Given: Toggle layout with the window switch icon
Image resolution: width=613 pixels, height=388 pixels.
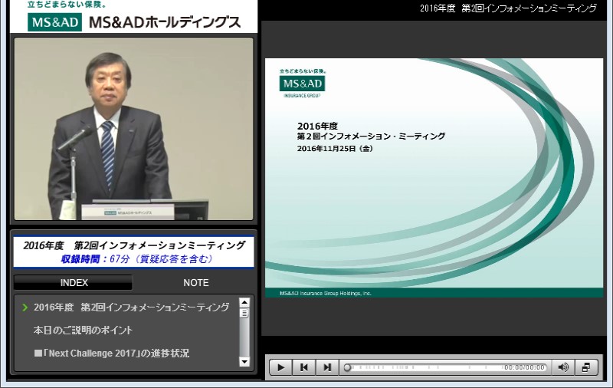Looking at the screenshot, I should [x=586, y=367].
